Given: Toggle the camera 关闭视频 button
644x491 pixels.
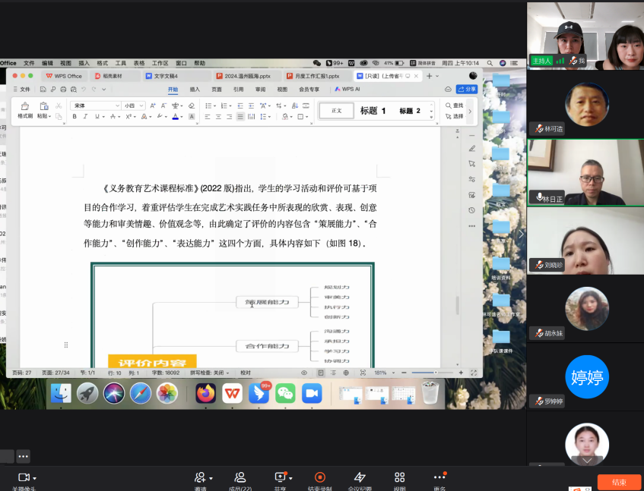Looking at the screenshot, I should pyautogui.click(x=24, y=477).
